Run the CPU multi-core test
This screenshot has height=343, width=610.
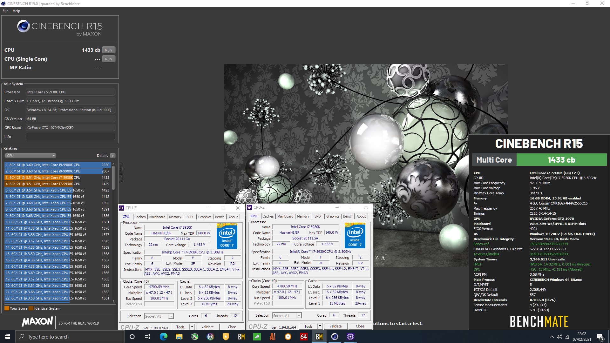point(109,50)
